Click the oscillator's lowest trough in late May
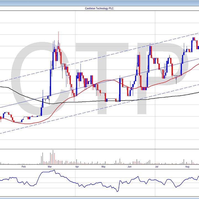199x199 pixels. coord(117,191)
